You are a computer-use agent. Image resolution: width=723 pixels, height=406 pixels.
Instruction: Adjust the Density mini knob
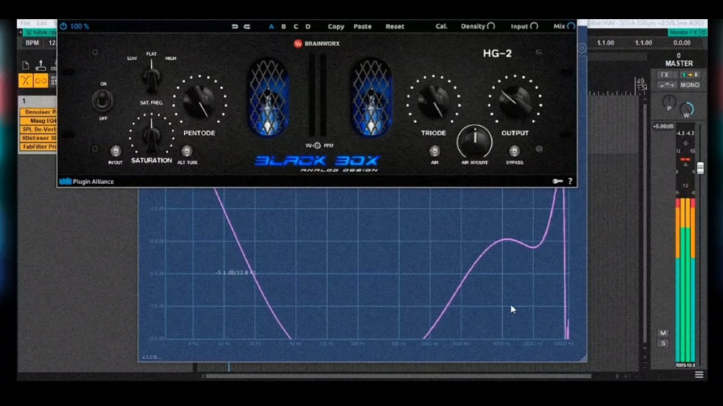pos(491,26)
